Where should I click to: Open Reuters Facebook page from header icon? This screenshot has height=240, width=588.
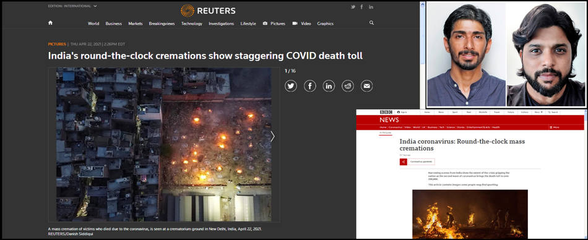(362, 7)
